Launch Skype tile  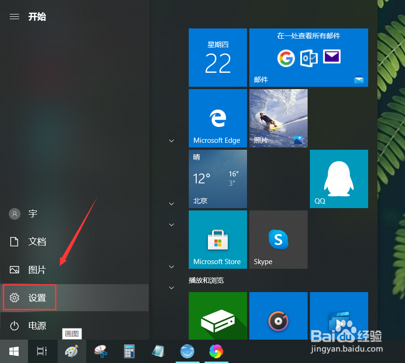(x=278, y=239)
